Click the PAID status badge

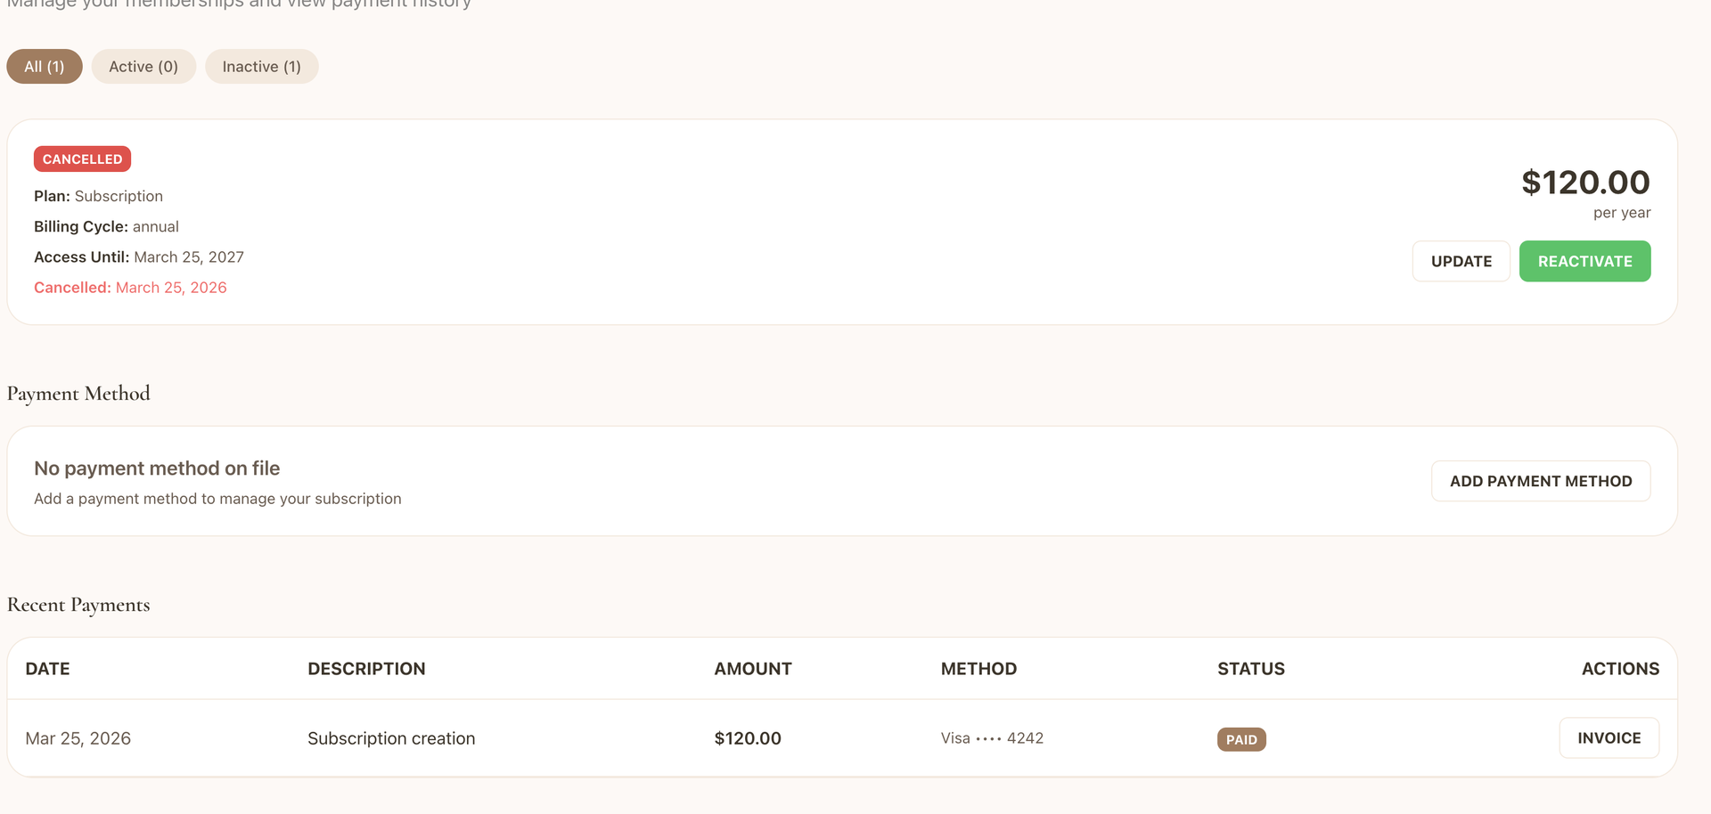click(1241, 738)
